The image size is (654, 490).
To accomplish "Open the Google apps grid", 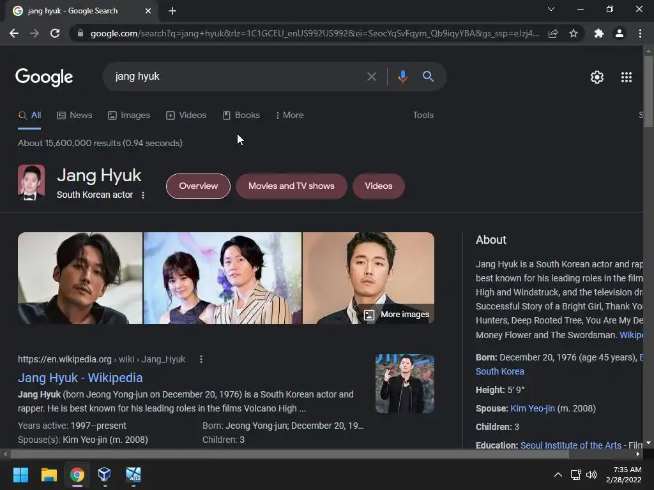I will click(626, 77).
